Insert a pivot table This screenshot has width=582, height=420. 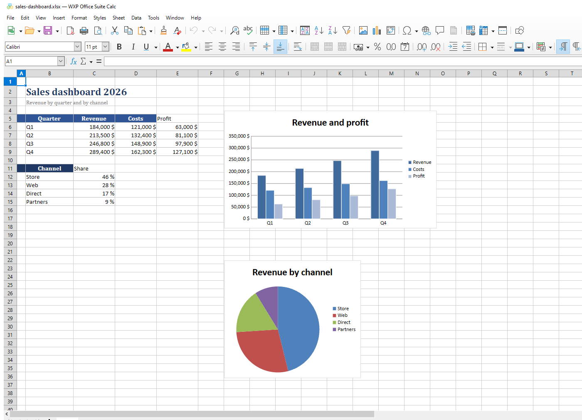point(391,30)
